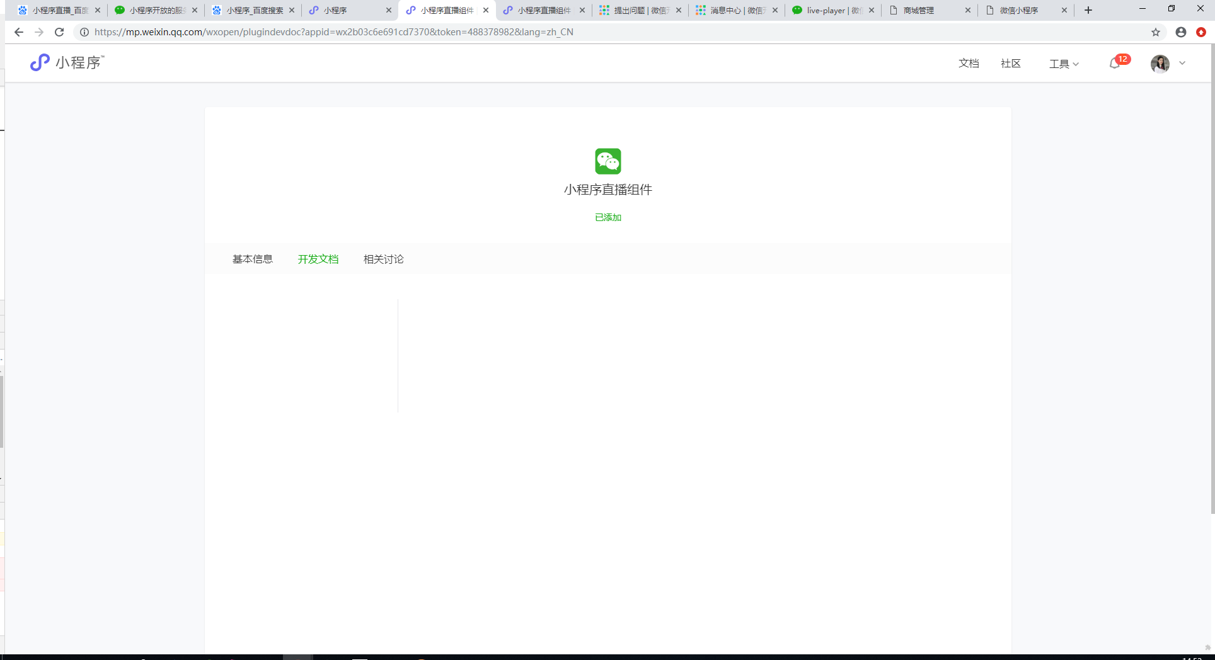
Task: Close the 小程序开放的服务 tab
Action: (195, 10)
